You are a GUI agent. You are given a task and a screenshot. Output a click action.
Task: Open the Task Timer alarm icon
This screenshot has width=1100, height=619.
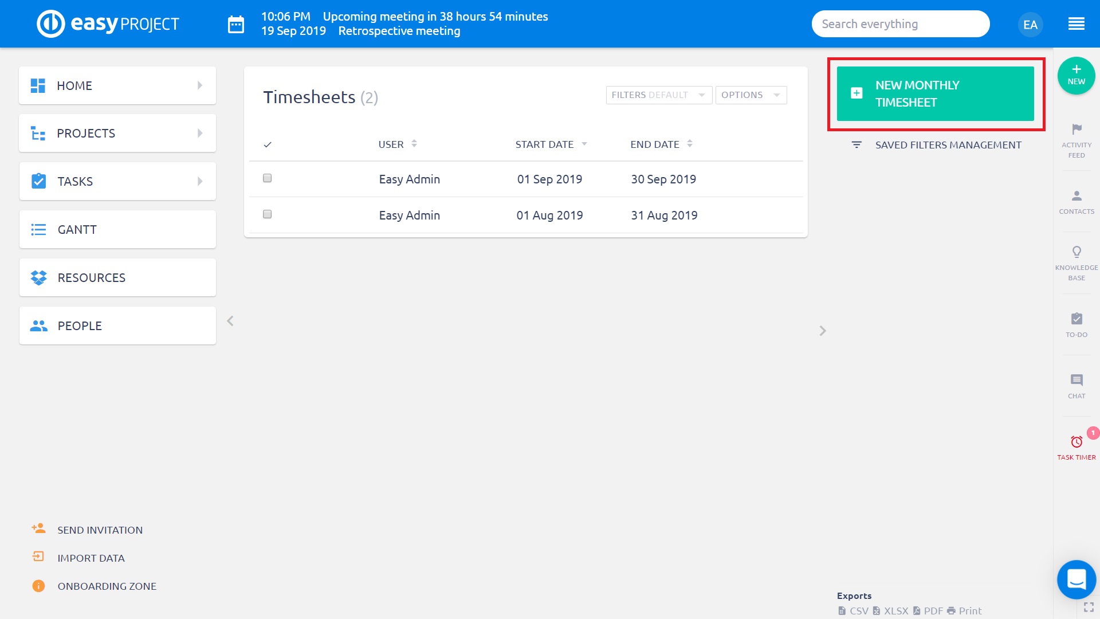[x=1077, y=442]
